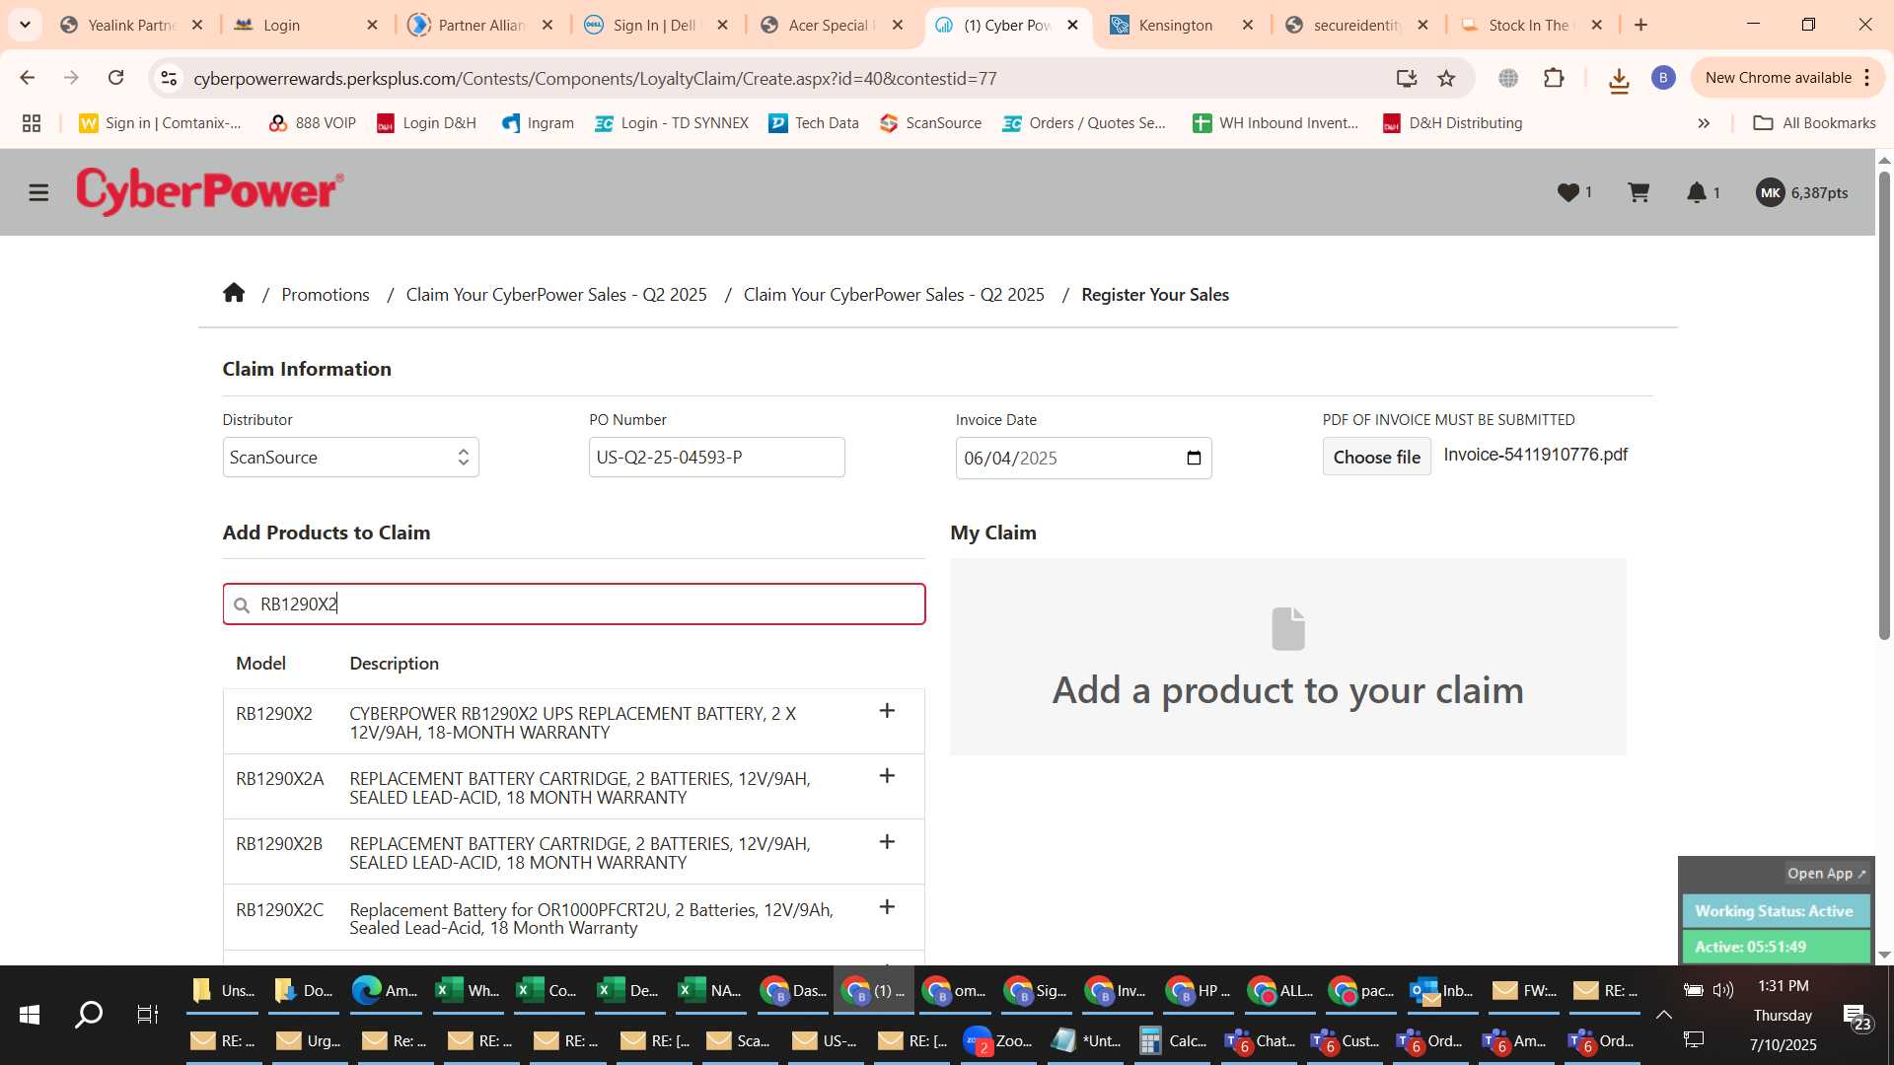Open new browser tab

point(1641,25)
